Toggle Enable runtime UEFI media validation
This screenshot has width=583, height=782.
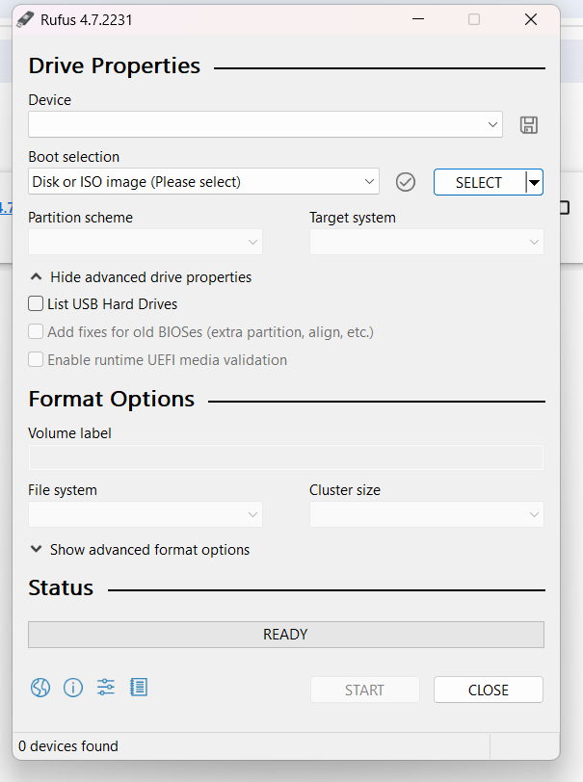(36, 359)
